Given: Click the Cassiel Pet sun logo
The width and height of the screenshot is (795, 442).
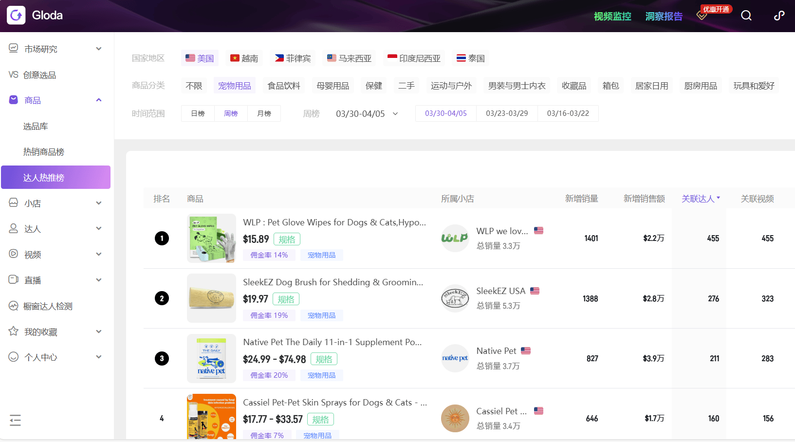Looking at the screenshot, I should (x=455, y=418).
